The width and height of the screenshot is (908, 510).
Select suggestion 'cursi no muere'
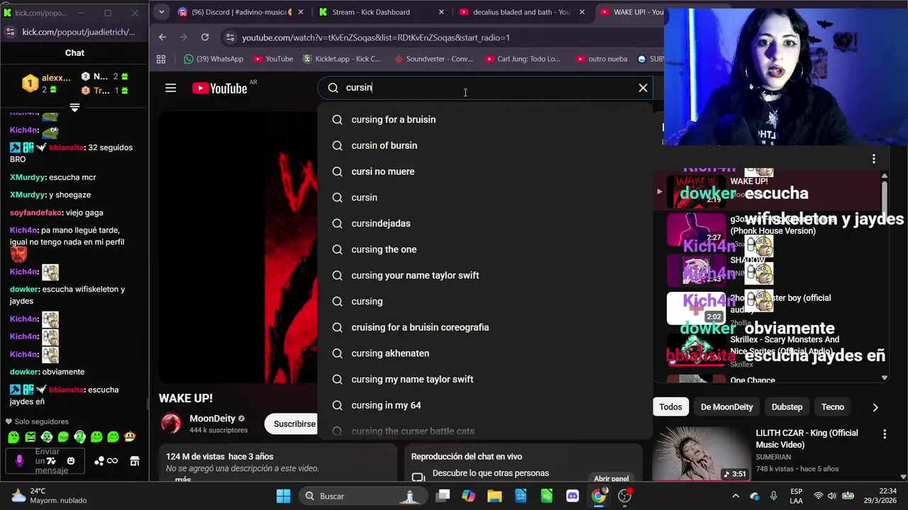[x=485, y=171]
